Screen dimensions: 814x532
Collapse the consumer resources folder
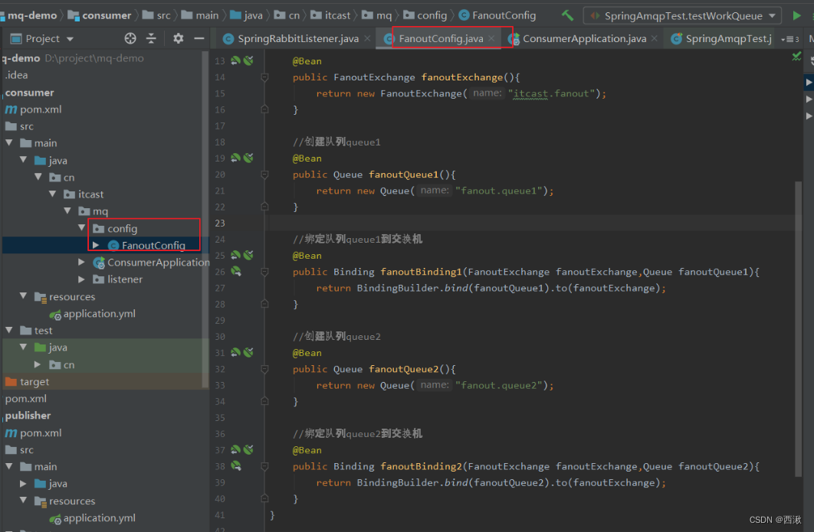(x=23, y=295)
